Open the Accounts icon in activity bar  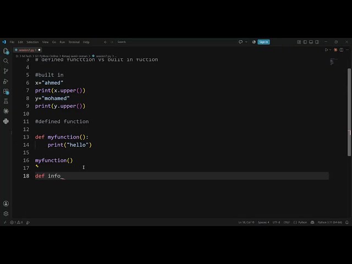[x=6, y=204]
